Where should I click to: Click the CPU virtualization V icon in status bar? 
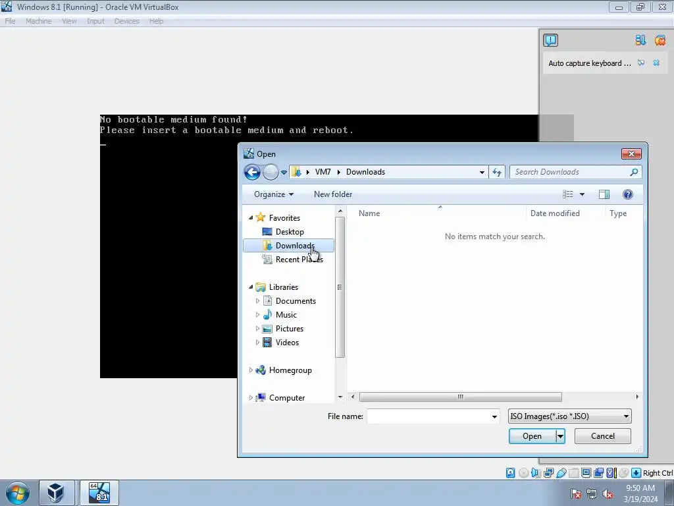[611, 473]
